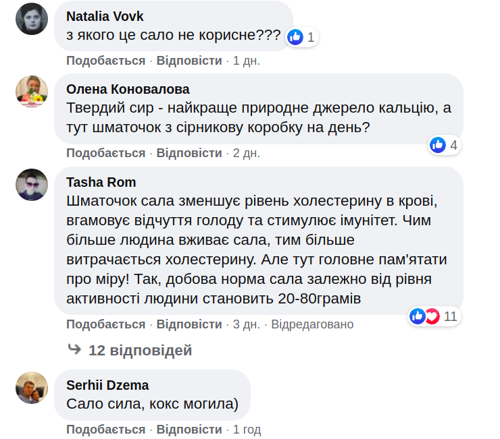Viewport: 500px width, 439px height.
Task: Reply to Natalia Vovk's comment
Action: pyautogui.click(x=189, y=61)
